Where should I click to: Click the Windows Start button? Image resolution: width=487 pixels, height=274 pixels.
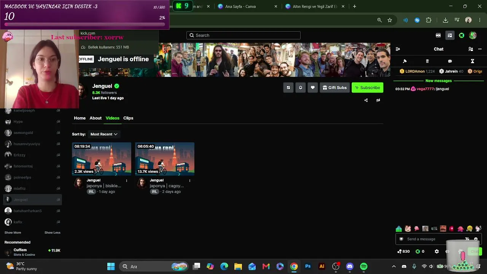[x=111, y=266]
